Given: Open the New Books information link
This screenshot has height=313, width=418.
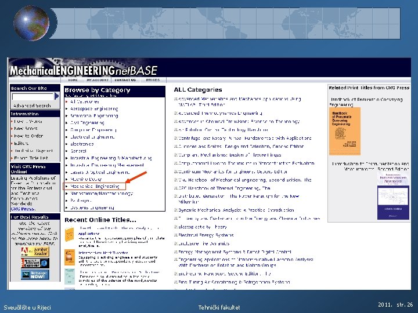Looking at the screenshot, I should click(x=26, y=128).
